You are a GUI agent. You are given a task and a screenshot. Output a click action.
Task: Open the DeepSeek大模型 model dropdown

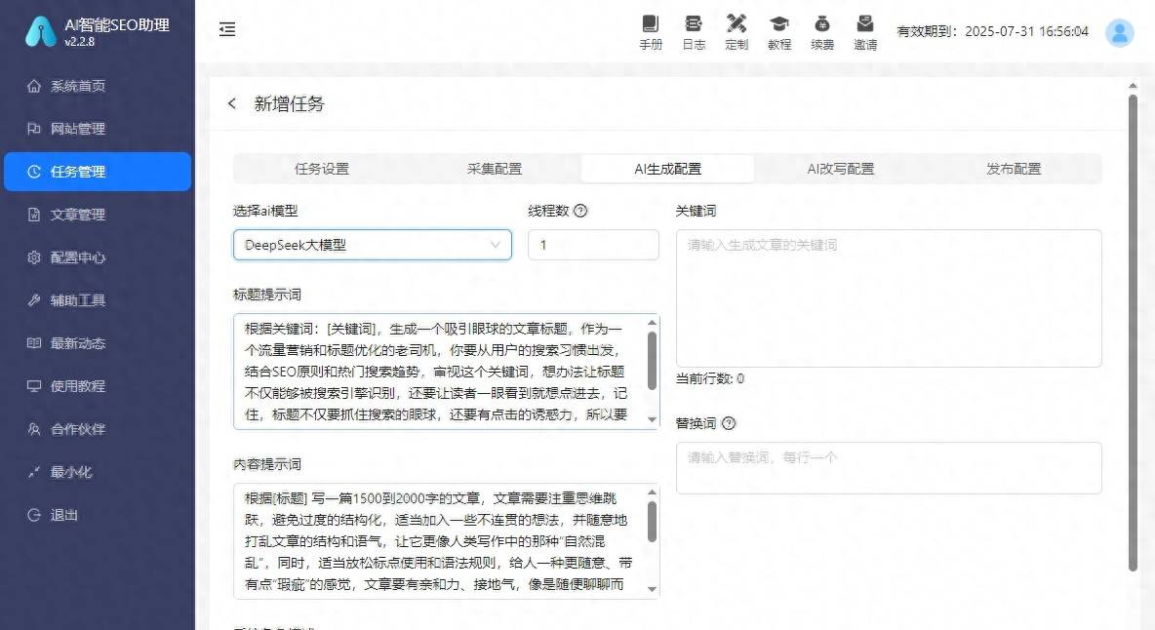coord(372,245)
